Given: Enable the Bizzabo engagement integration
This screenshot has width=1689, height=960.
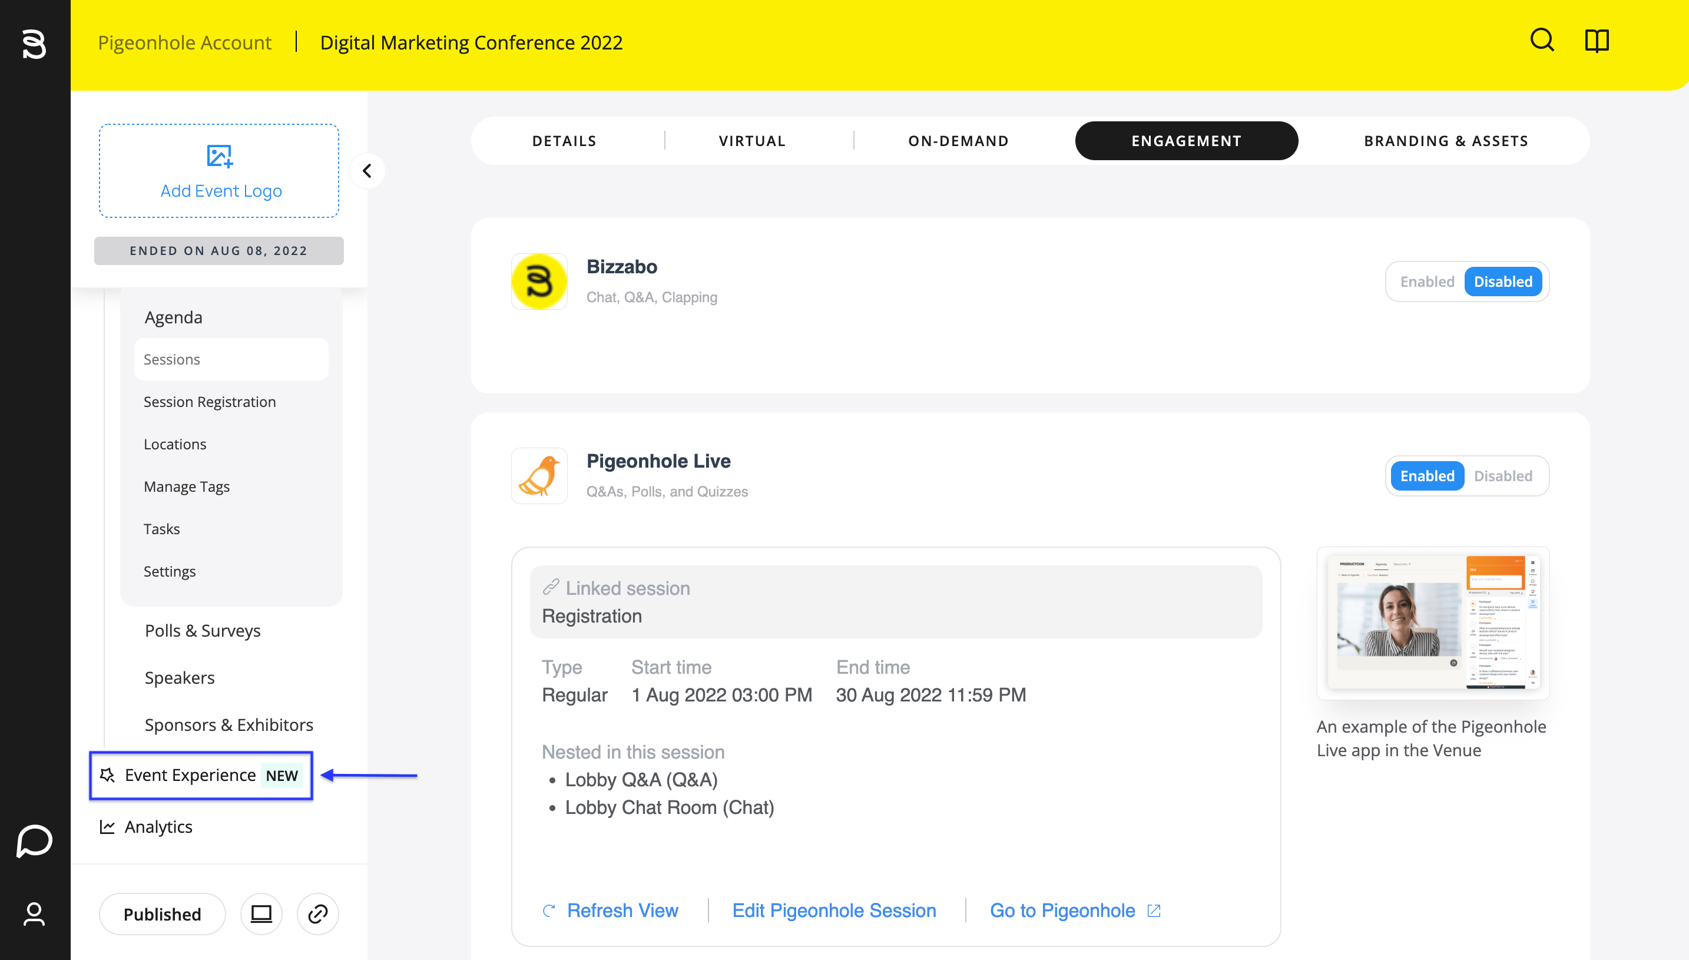Looking at the screenshot, I should coord(1428,282).
